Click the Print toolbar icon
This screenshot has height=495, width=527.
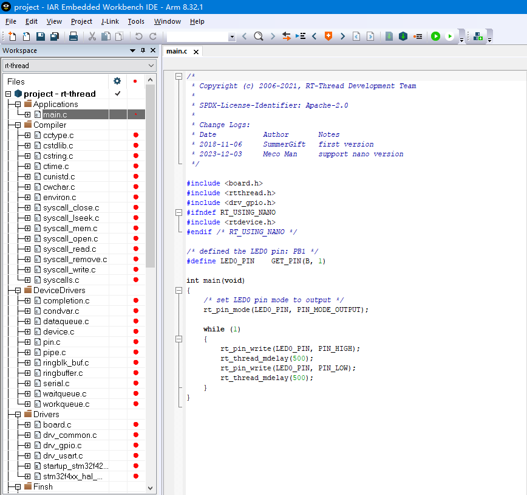73,36
